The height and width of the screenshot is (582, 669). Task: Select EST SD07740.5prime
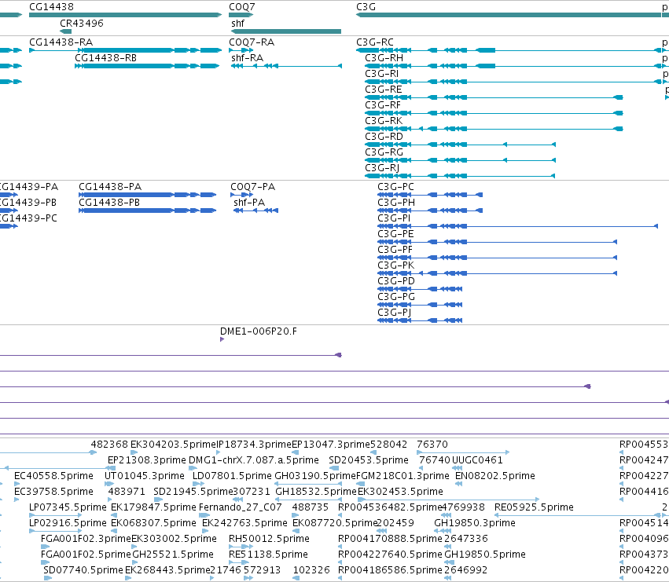coord(83,570)
